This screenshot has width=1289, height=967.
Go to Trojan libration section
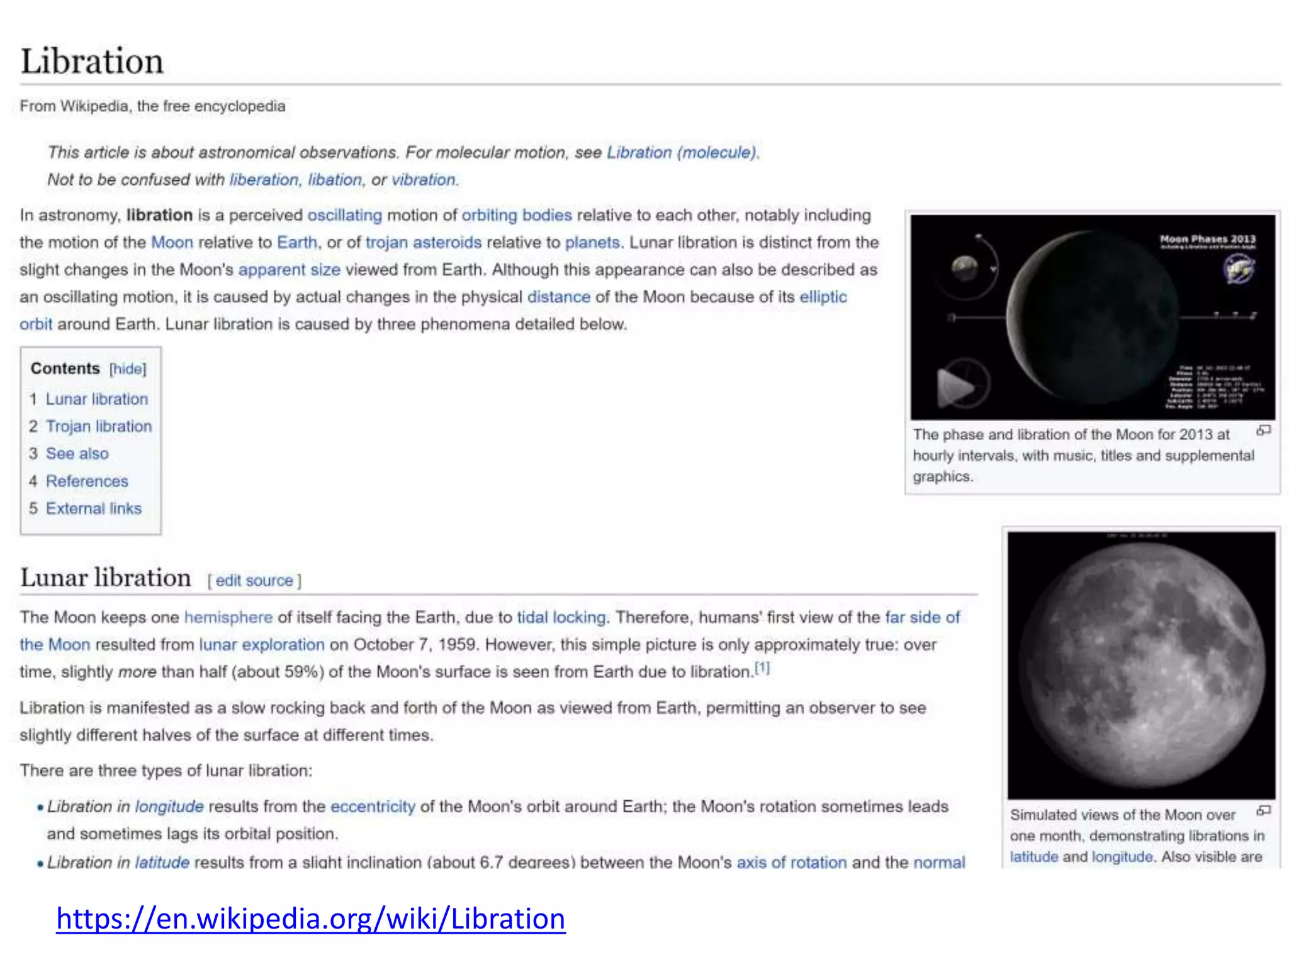[x=98, y=426]
